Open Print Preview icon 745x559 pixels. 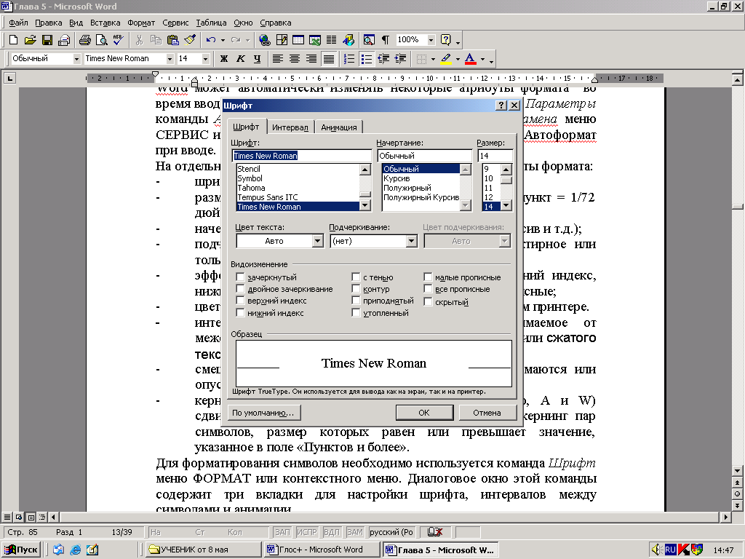click(101, 40)
